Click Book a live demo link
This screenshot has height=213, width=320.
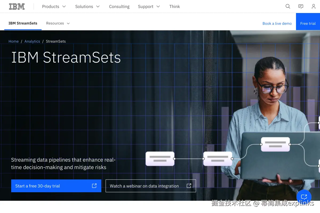point(277,23)
